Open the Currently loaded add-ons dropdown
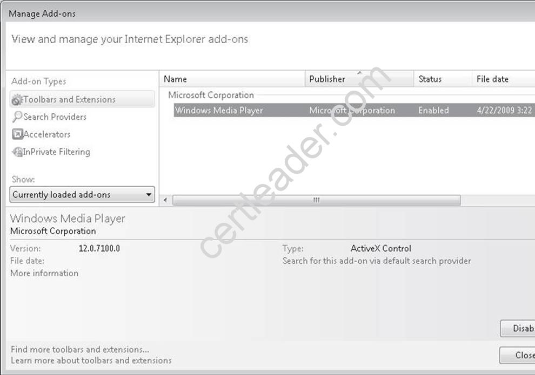535x375 pixels. pyautogui.click(x=82, y=194)
